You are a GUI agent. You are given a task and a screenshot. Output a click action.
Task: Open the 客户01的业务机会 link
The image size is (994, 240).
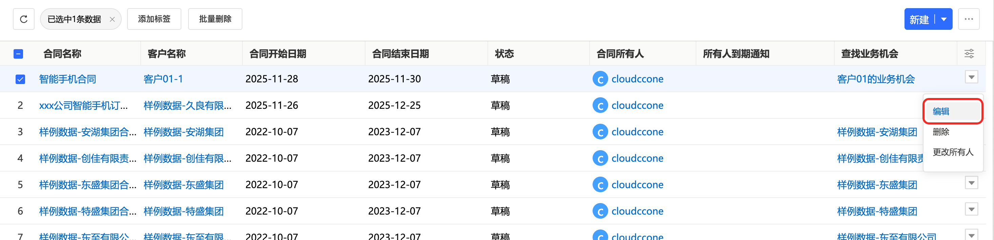pyautogui.click(x=876, y=79)
